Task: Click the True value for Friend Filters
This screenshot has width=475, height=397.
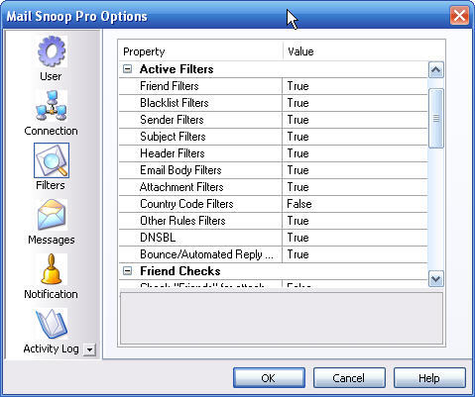Action: pyautogui.click(x=297, y=86)
